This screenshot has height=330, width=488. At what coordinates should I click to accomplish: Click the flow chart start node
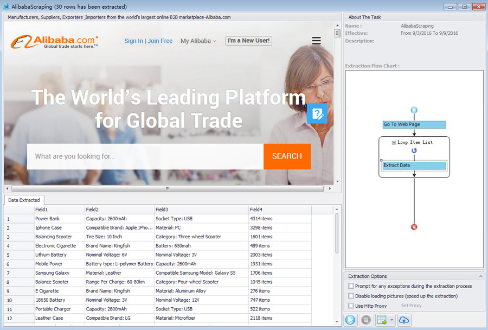click(414, 110)
